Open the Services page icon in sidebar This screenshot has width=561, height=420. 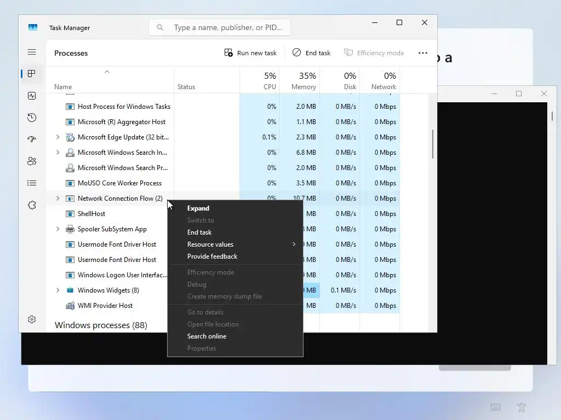32,205
